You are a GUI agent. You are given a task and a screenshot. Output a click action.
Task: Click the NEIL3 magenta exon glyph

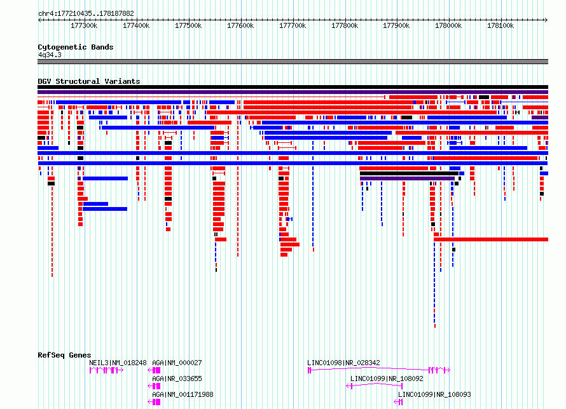(106, 370)
